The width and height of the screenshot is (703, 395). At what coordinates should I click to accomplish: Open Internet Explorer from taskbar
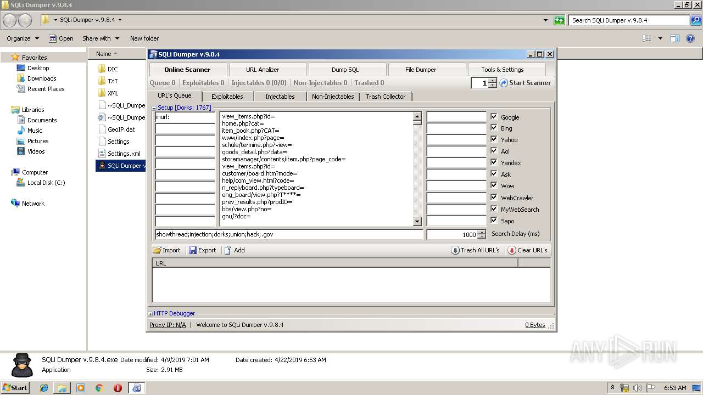tap(44, 388)
